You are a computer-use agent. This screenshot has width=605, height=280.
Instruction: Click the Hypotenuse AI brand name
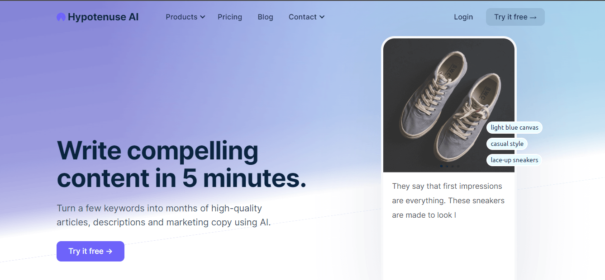[103, 17]
